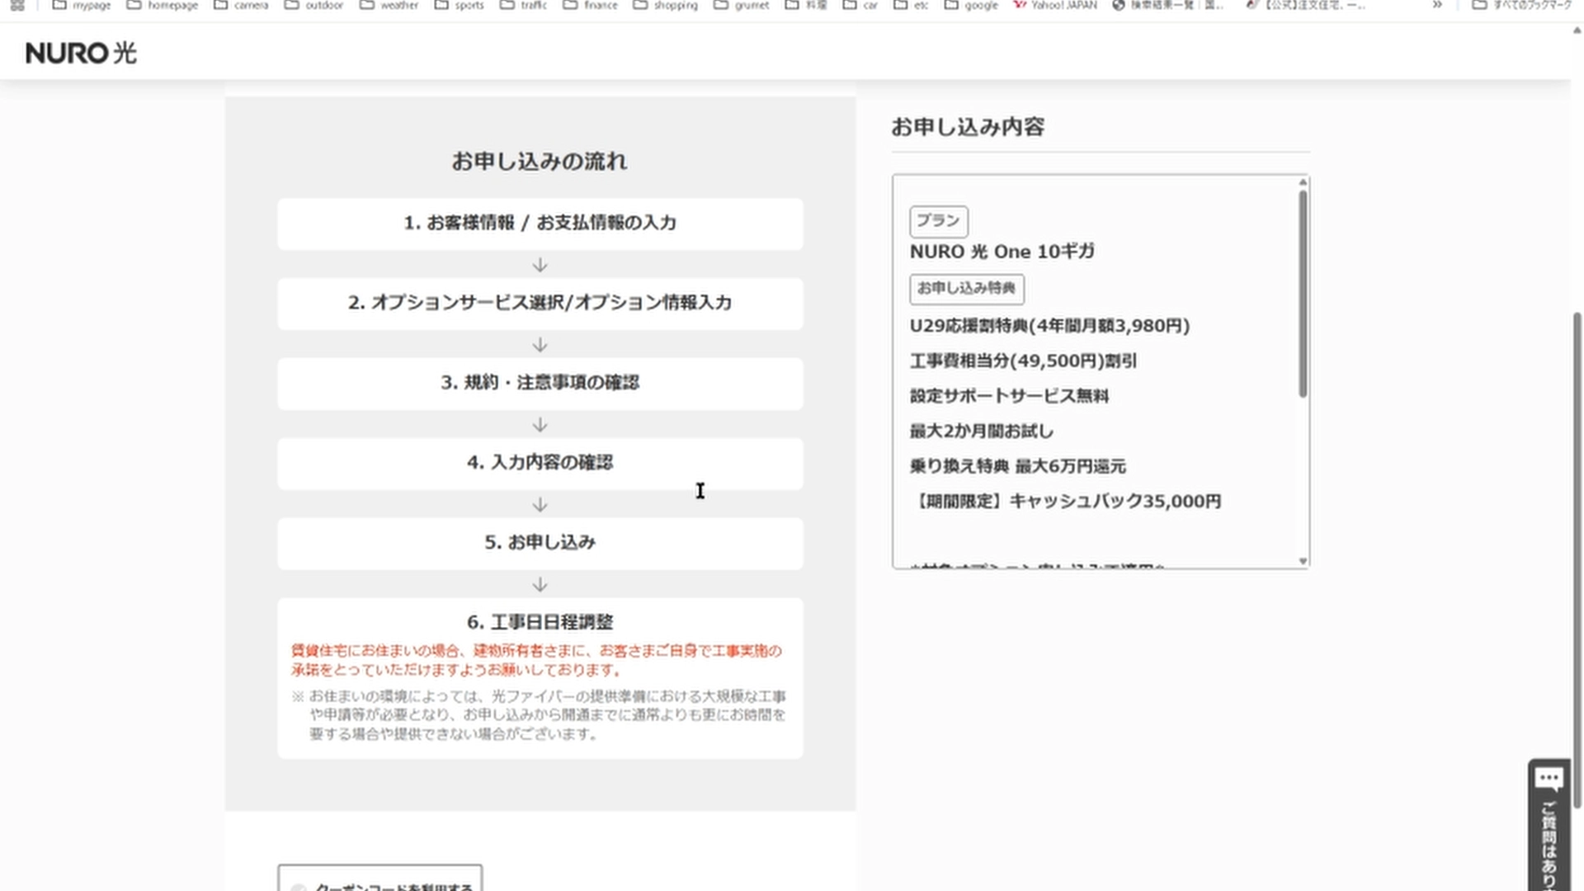
Task: Click step 5 お申し込み box
Action: pyautogui.click(x=540, y=543)
